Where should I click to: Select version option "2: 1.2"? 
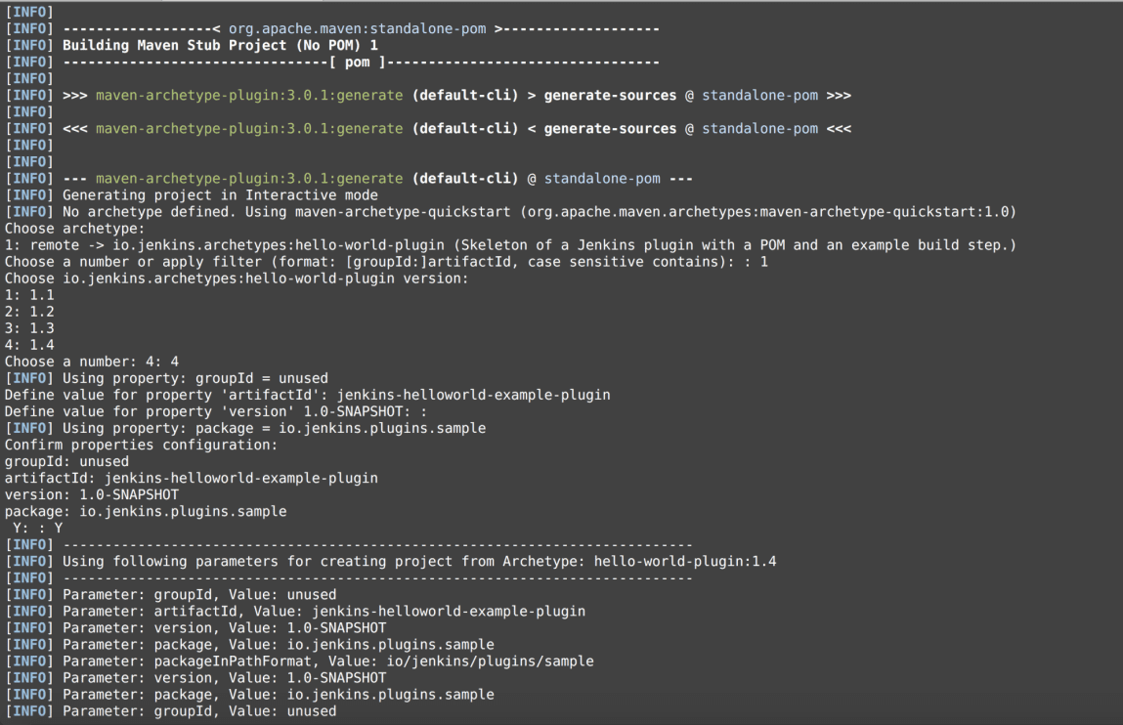[x=29, y=311]
